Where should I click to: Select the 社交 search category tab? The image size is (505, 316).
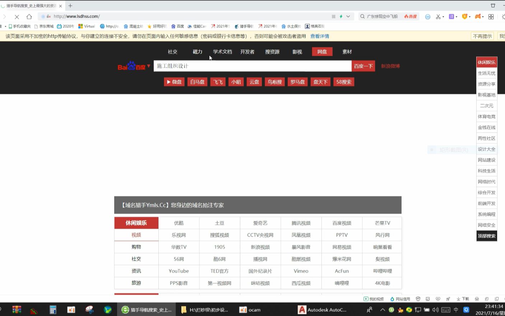click(172, 52)
